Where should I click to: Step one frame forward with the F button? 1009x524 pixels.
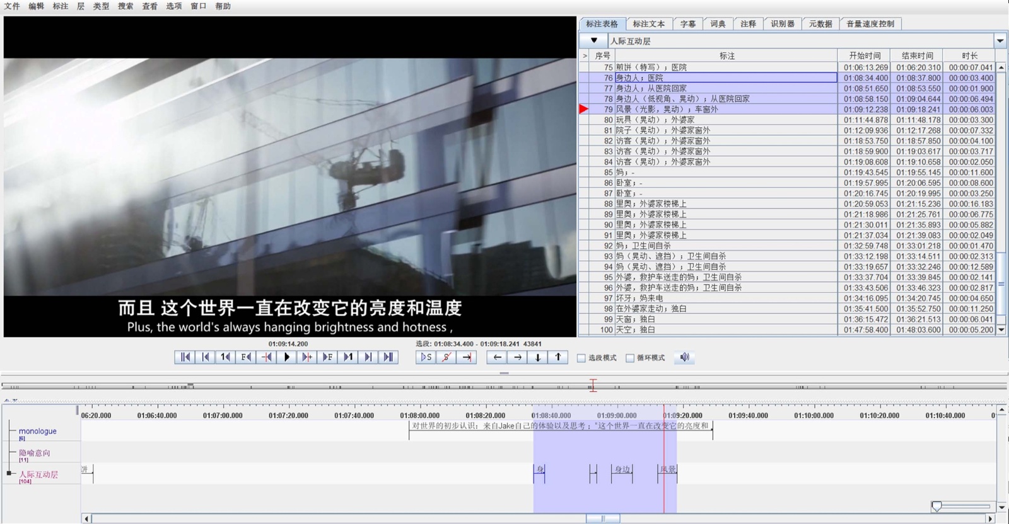coord(327,357)
